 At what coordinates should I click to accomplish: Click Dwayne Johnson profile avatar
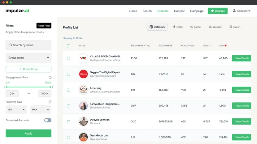(83, 121)
